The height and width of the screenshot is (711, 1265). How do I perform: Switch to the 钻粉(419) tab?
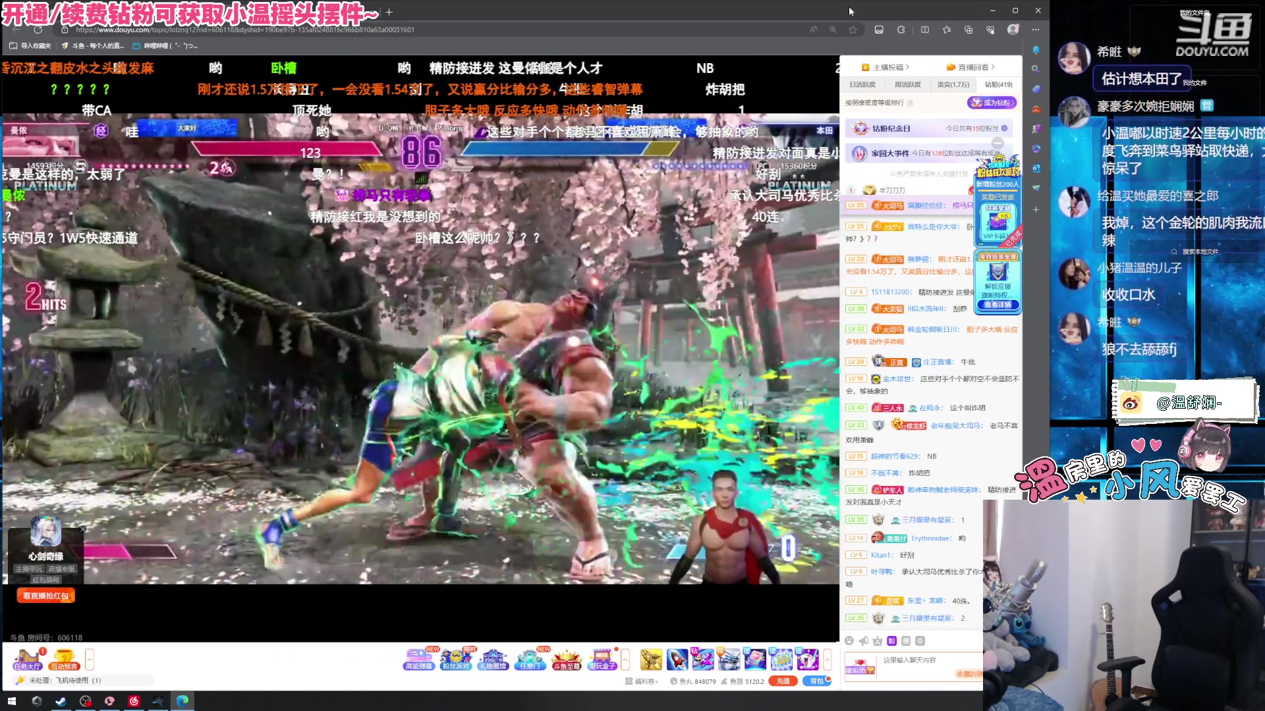click(998, 84)
